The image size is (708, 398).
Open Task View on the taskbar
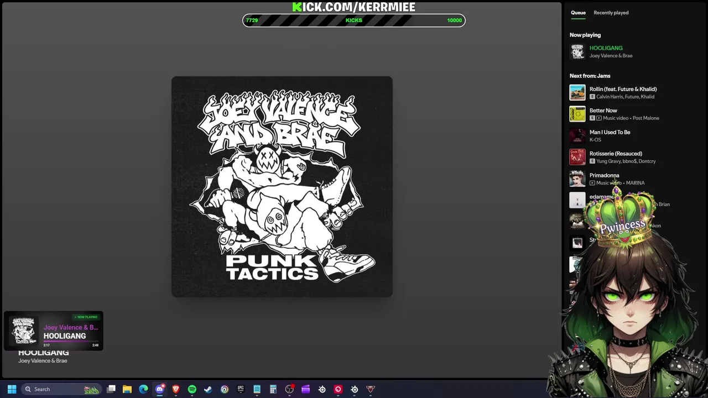pos(111,389)
